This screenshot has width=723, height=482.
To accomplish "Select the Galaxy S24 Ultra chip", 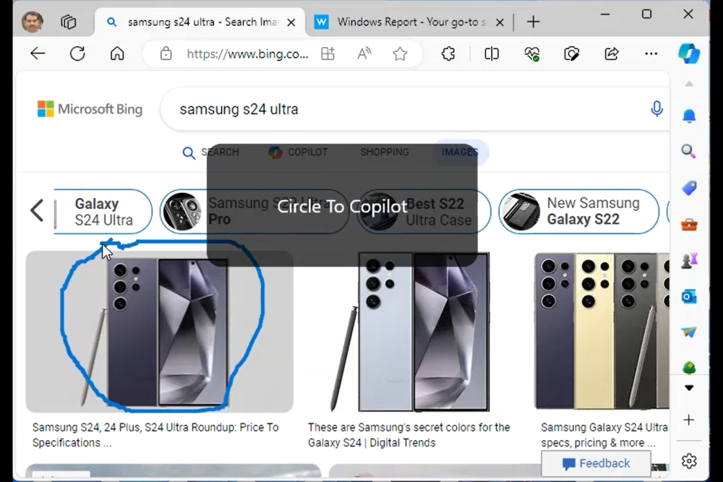I will [103, 212].
